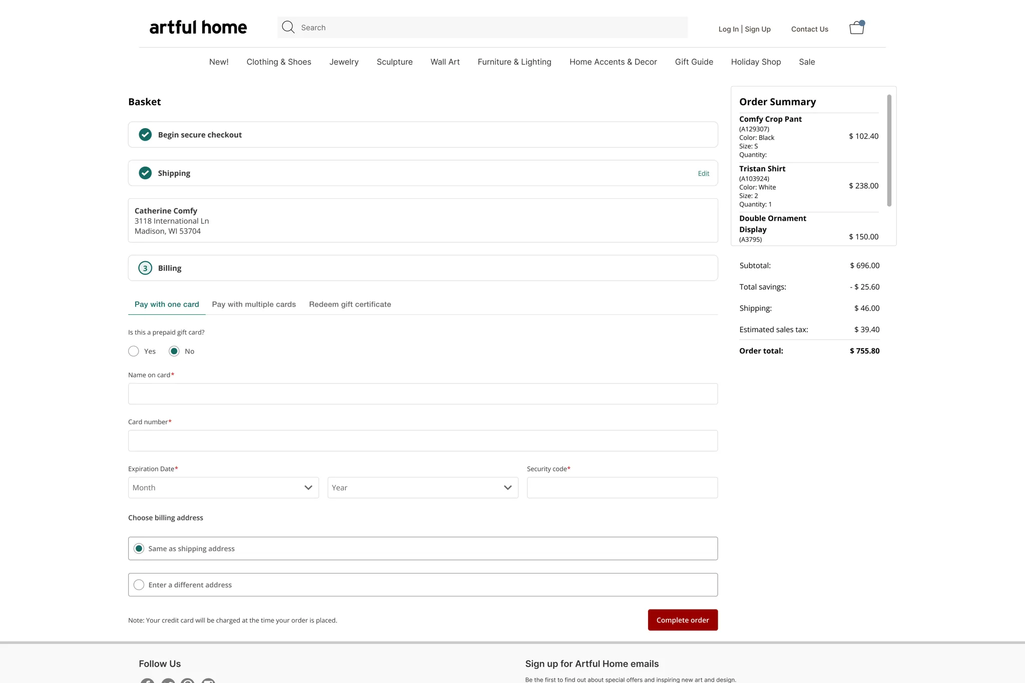This screenshot has height=683, width=1025.
Task: Focus the Name on card field
Action: click(x=422, y=394)
